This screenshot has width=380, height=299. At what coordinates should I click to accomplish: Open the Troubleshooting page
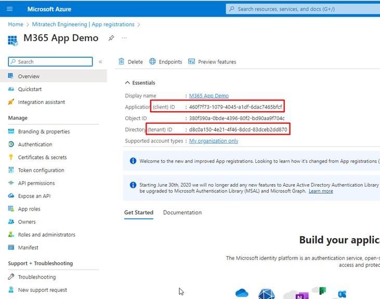click(x=37, y=277)
